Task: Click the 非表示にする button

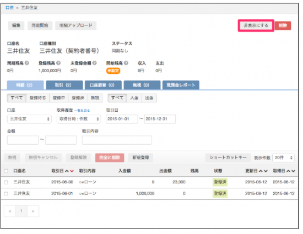Action: [x=256, y=25]
